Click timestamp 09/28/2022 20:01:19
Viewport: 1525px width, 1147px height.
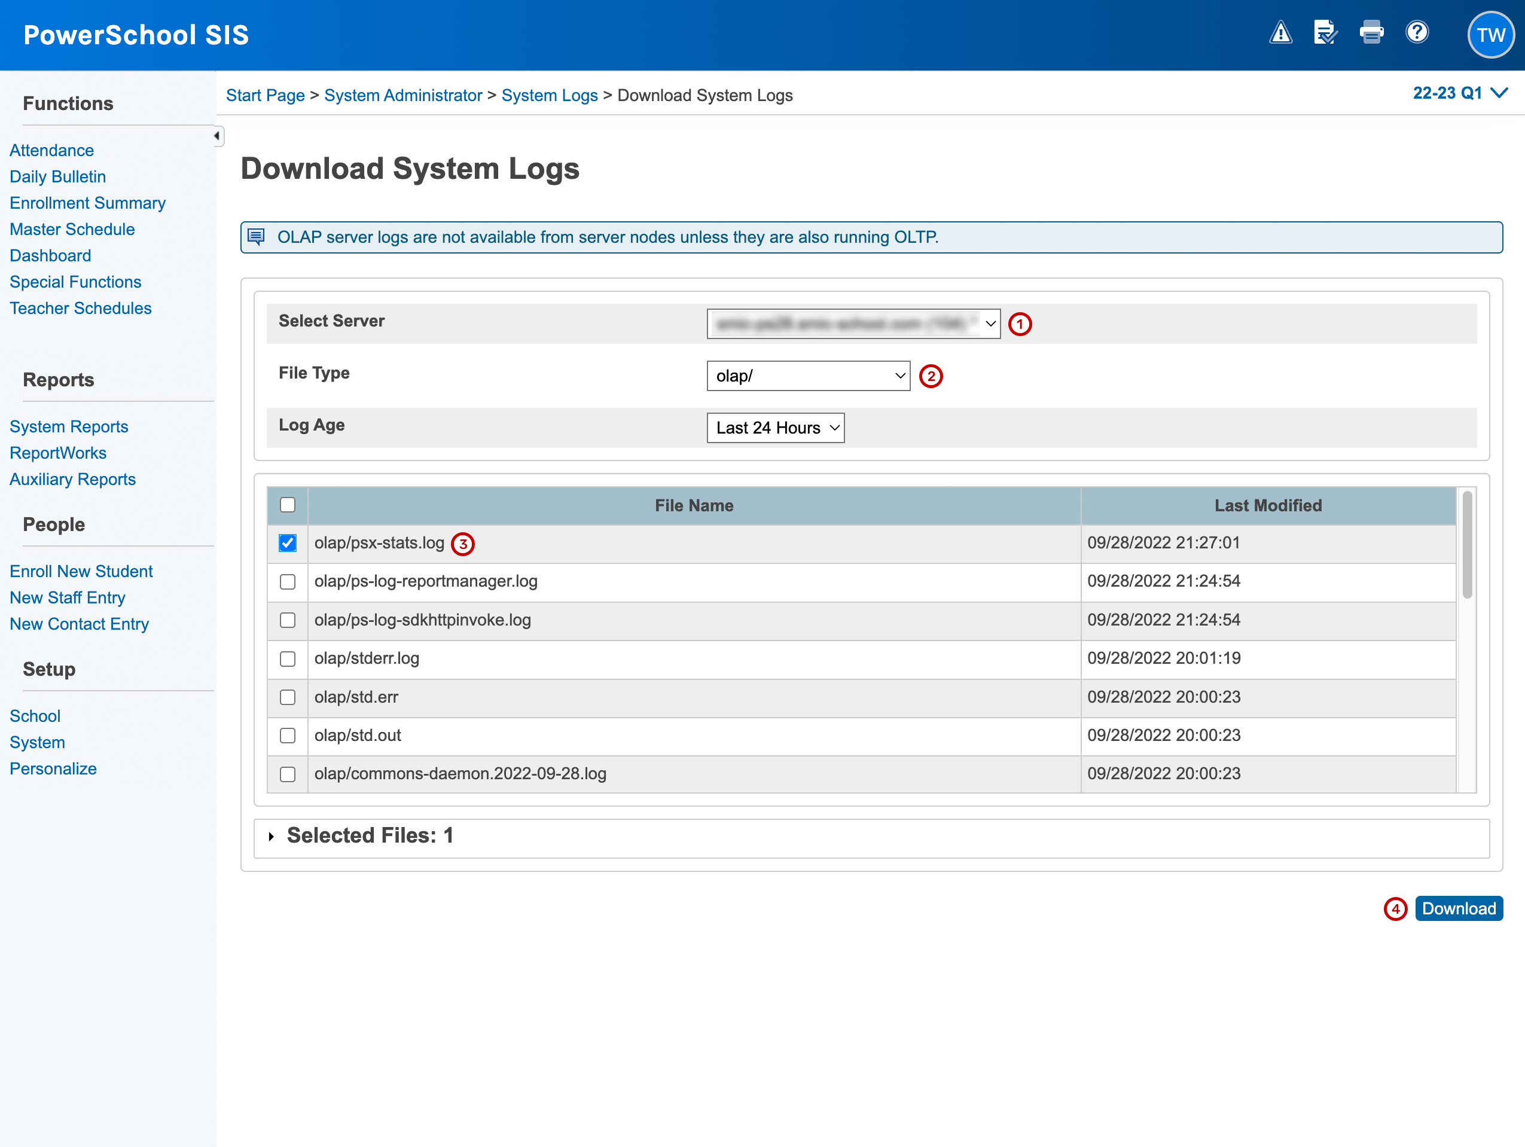click(1164, 658)
